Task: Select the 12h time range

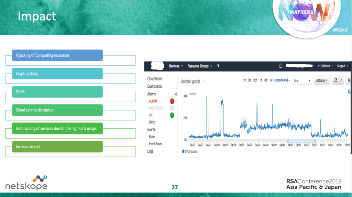Action: (x=255, y=80)
